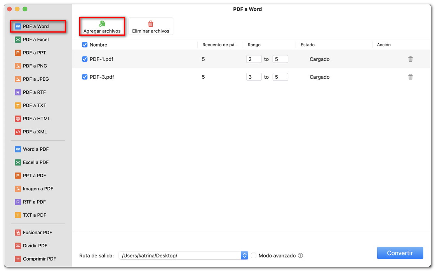
Task: Toggle the Nombre select-all checkbox
Action: 85,45
